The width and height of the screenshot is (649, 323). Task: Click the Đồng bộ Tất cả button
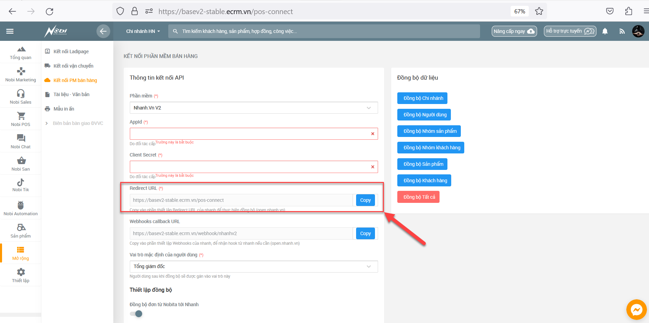pyautogui.click(x=419, y=197)
